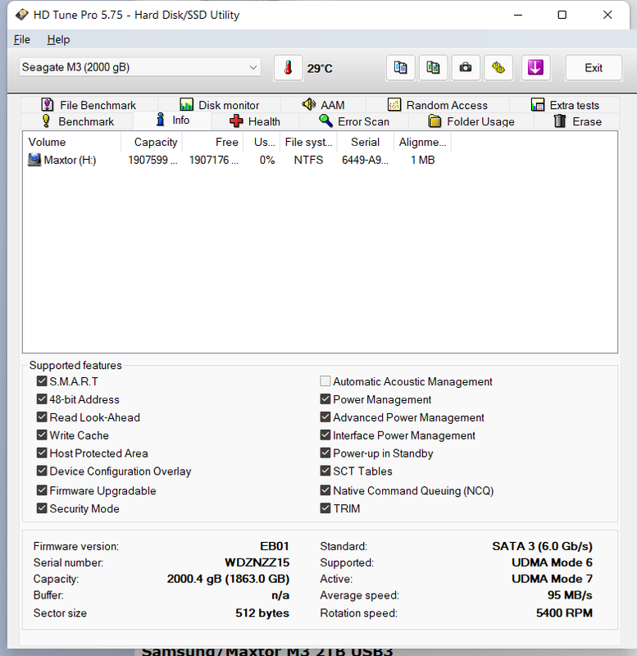Sort by the Volume column header
Viewport: 637px width, 656px height.
tap(72, 142)
